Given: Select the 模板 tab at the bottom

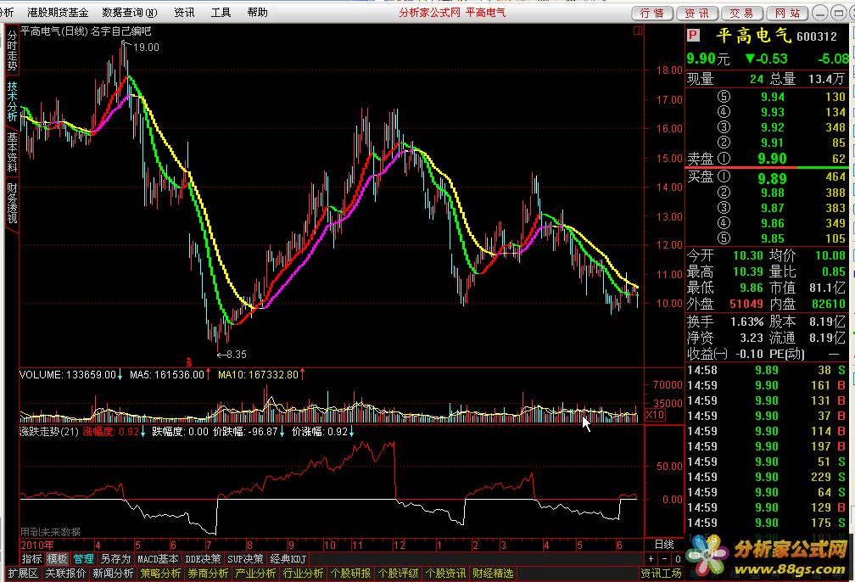Looking at the screenshot, I should tap(57, 559).
